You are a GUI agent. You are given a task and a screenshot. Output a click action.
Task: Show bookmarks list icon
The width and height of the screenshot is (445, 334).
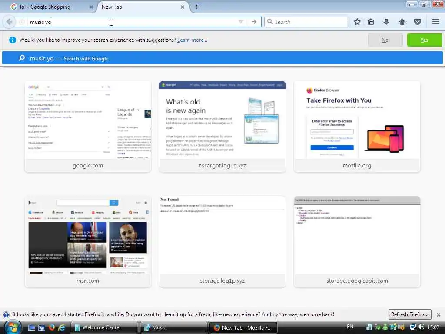371,22
